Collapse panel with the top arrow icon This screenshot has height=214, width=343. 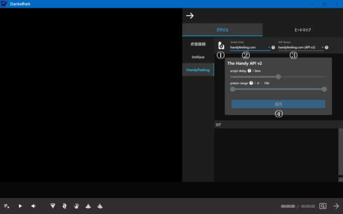(x=190, y=16)
